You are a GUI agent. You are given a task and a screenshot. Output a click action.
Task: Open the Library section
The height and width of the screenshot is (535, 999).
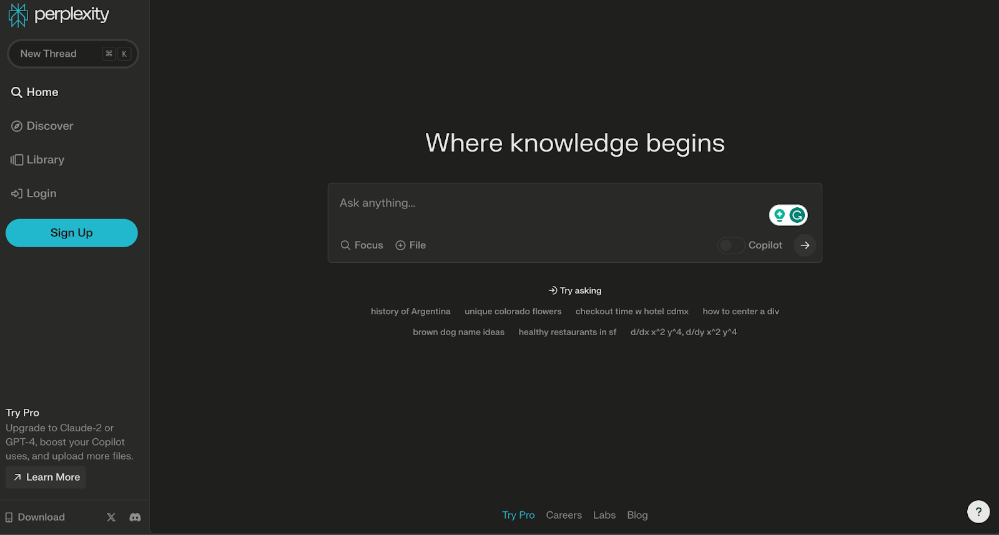37,160
